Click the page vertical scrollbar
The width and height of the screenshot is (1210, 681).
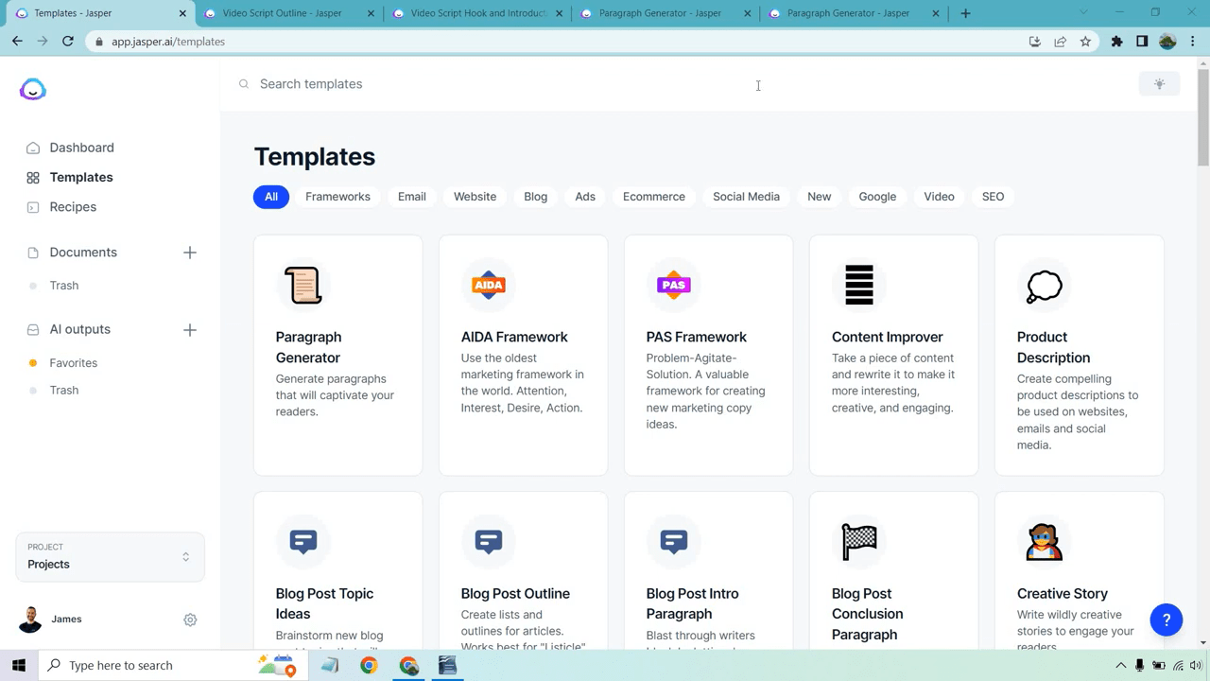click(x=1203, y=113)
